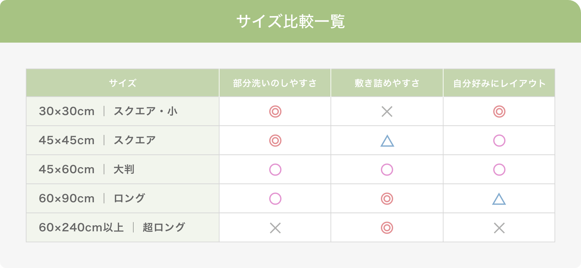Click the double circle for 45×45cm 部分洗いのしやすさ
The image size is (581, 268).
[275, 140]
